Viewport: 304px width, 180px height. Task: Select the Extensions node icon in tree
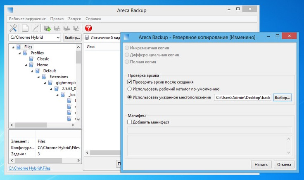44,77
